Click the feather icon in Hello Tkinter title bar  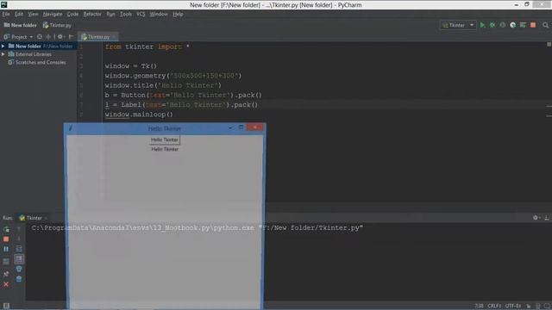point(71,128)
